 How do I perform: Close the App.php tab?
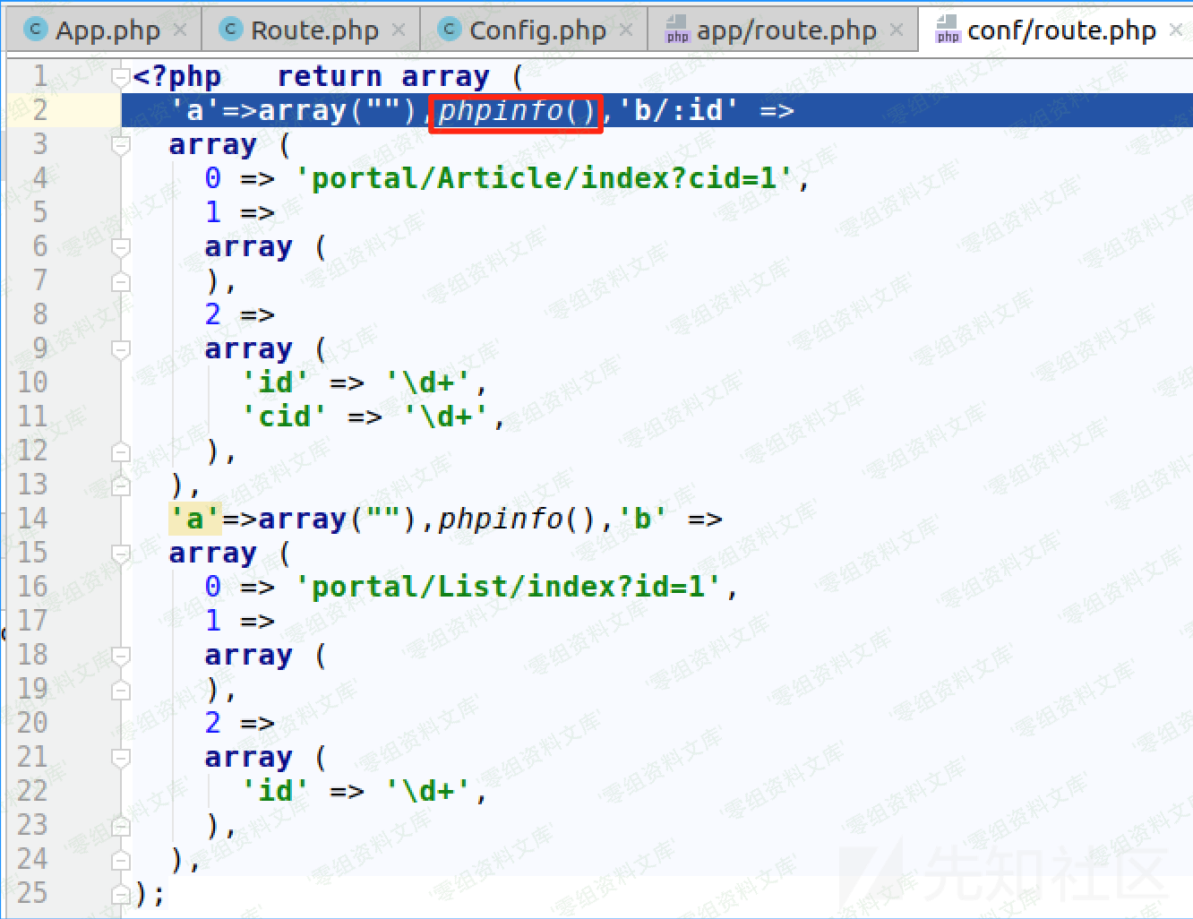point(180,30)
